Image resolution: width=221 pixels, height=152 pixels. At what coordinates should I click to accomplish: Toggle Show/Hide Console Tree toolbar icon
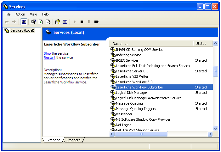click(24, 22)
